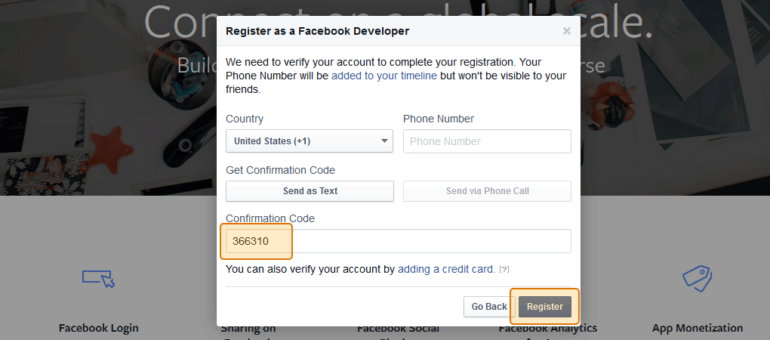This screenshot has width=770, height=340.
Task: Click the 'Register as a Facebook Developer' title
Action: (x=318, y=31)
